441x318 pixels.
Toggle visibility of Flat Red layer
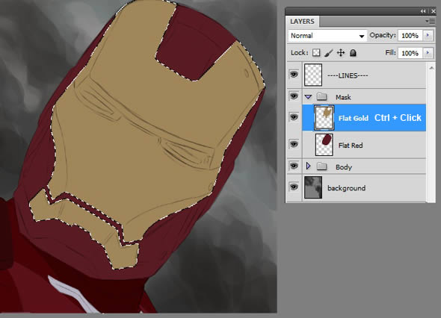[294, 144]
